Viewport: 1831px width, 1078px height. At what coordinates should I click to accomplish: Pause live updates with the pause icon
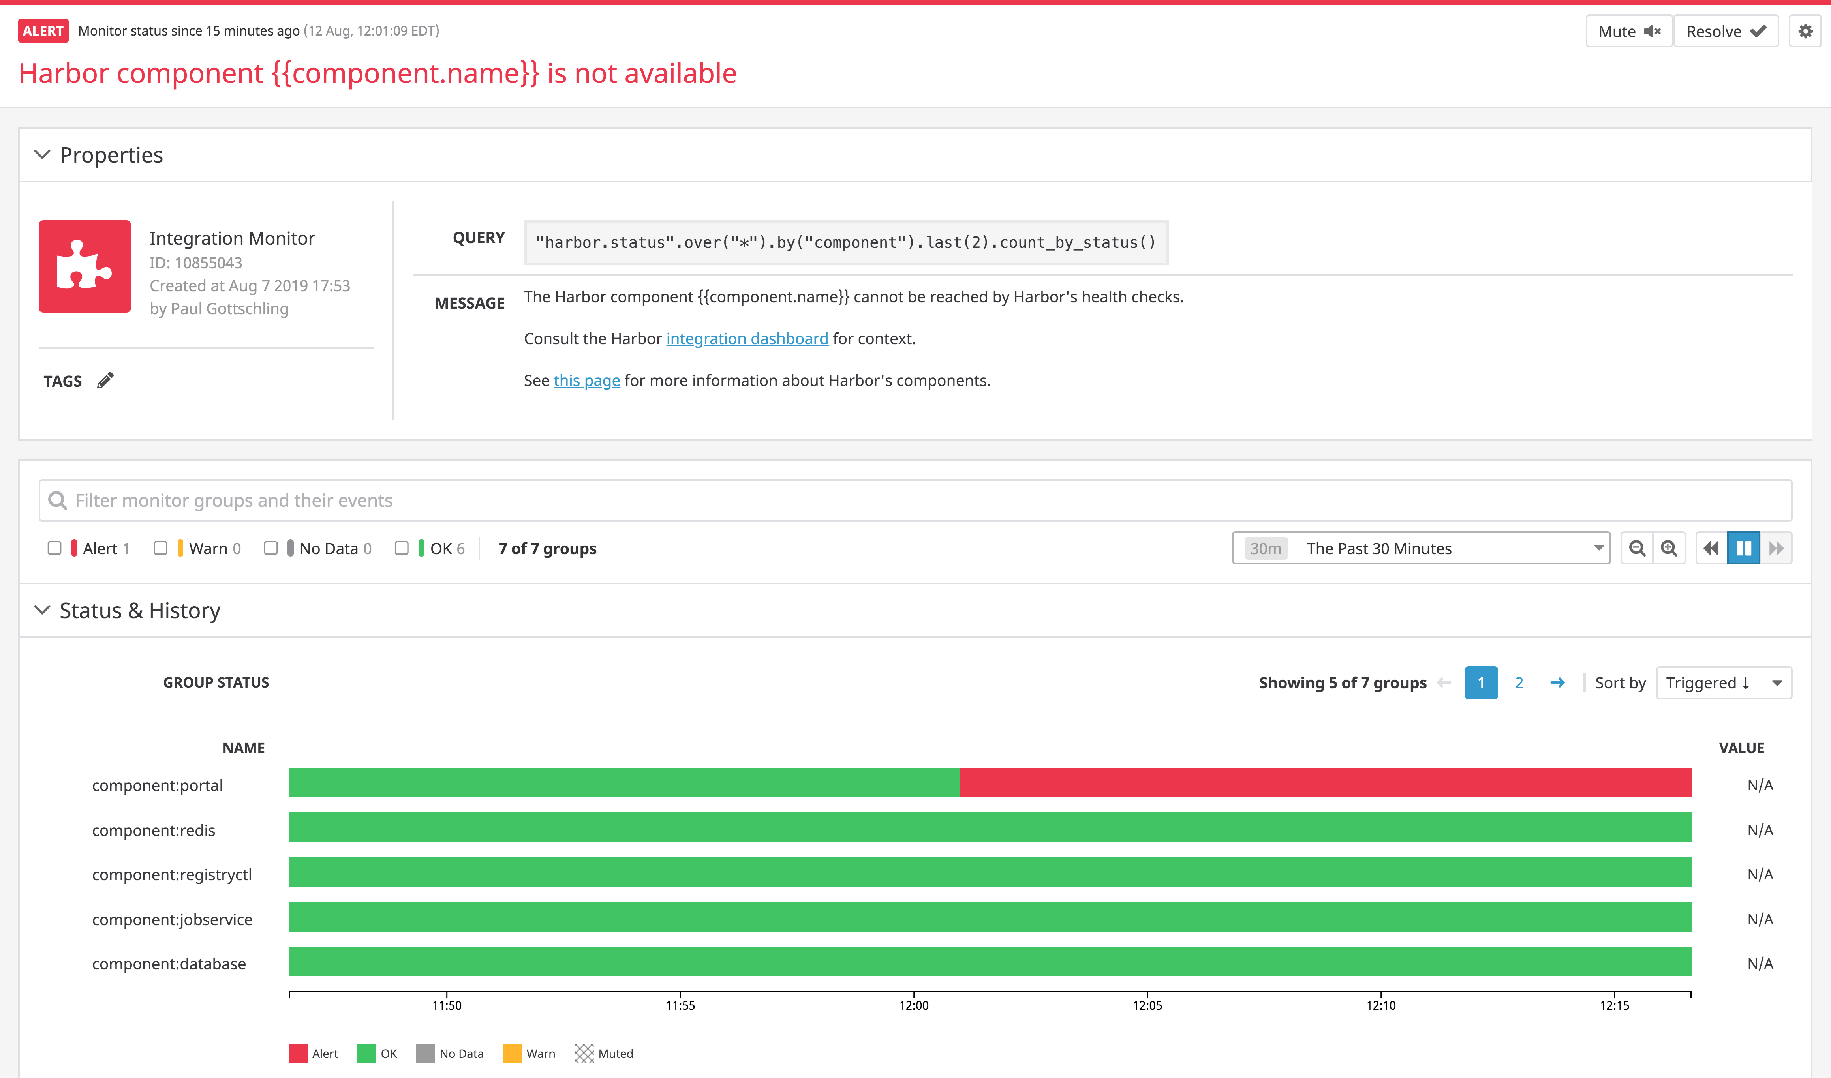click(x=1743, y=548)
